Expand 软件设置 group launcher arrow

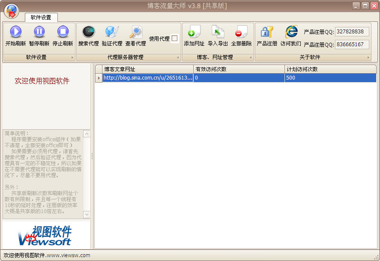[72, 57]
